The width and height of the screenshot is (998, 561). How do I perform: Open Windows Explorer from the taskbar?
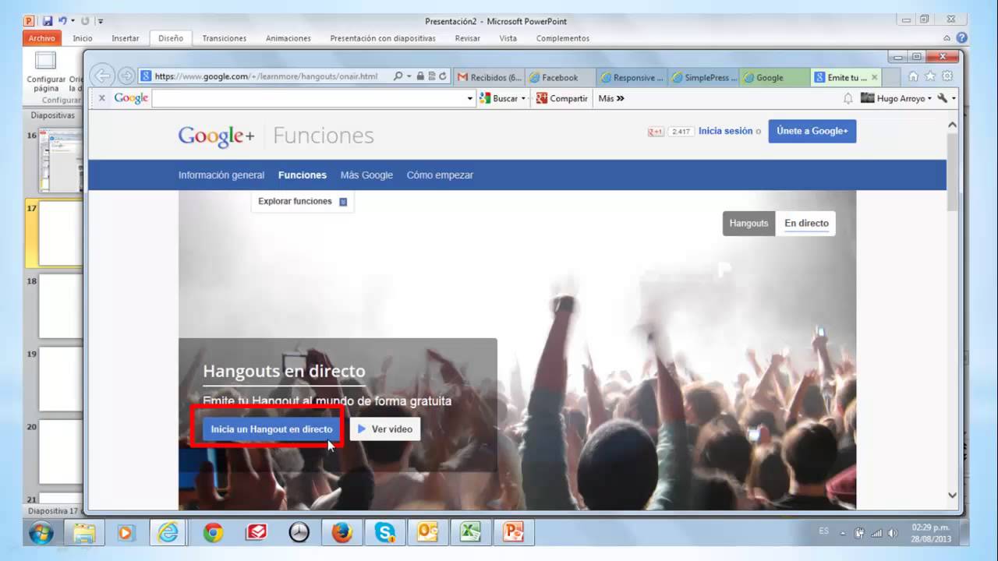[84, 533]
